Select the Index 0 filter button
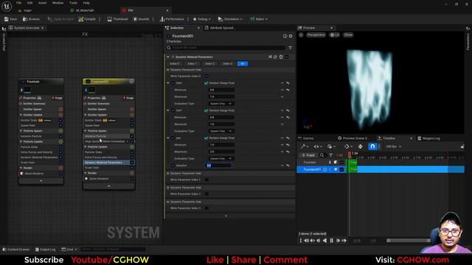Image resolution: width=472 pixels, height=265 pixels. 175,64
